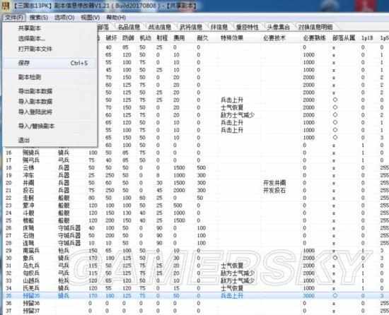Select the 乌丸兵 row name
The height and width of the screenshot is (315, 389).
(x=31, y=266)
